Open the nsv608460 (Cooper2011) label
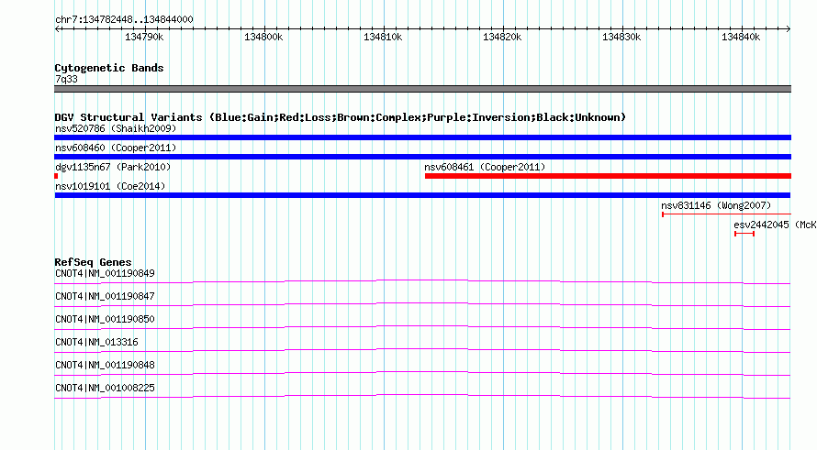 tap(116, 148)
